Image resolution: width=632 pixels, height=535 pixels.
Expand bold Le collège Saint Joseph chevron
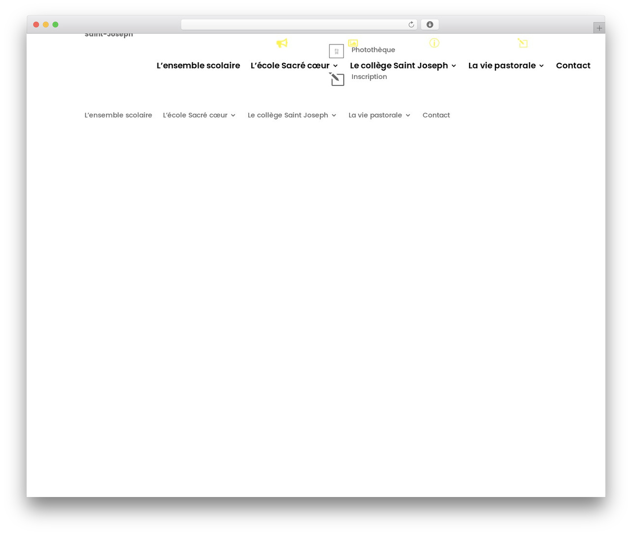pos(454,66)
